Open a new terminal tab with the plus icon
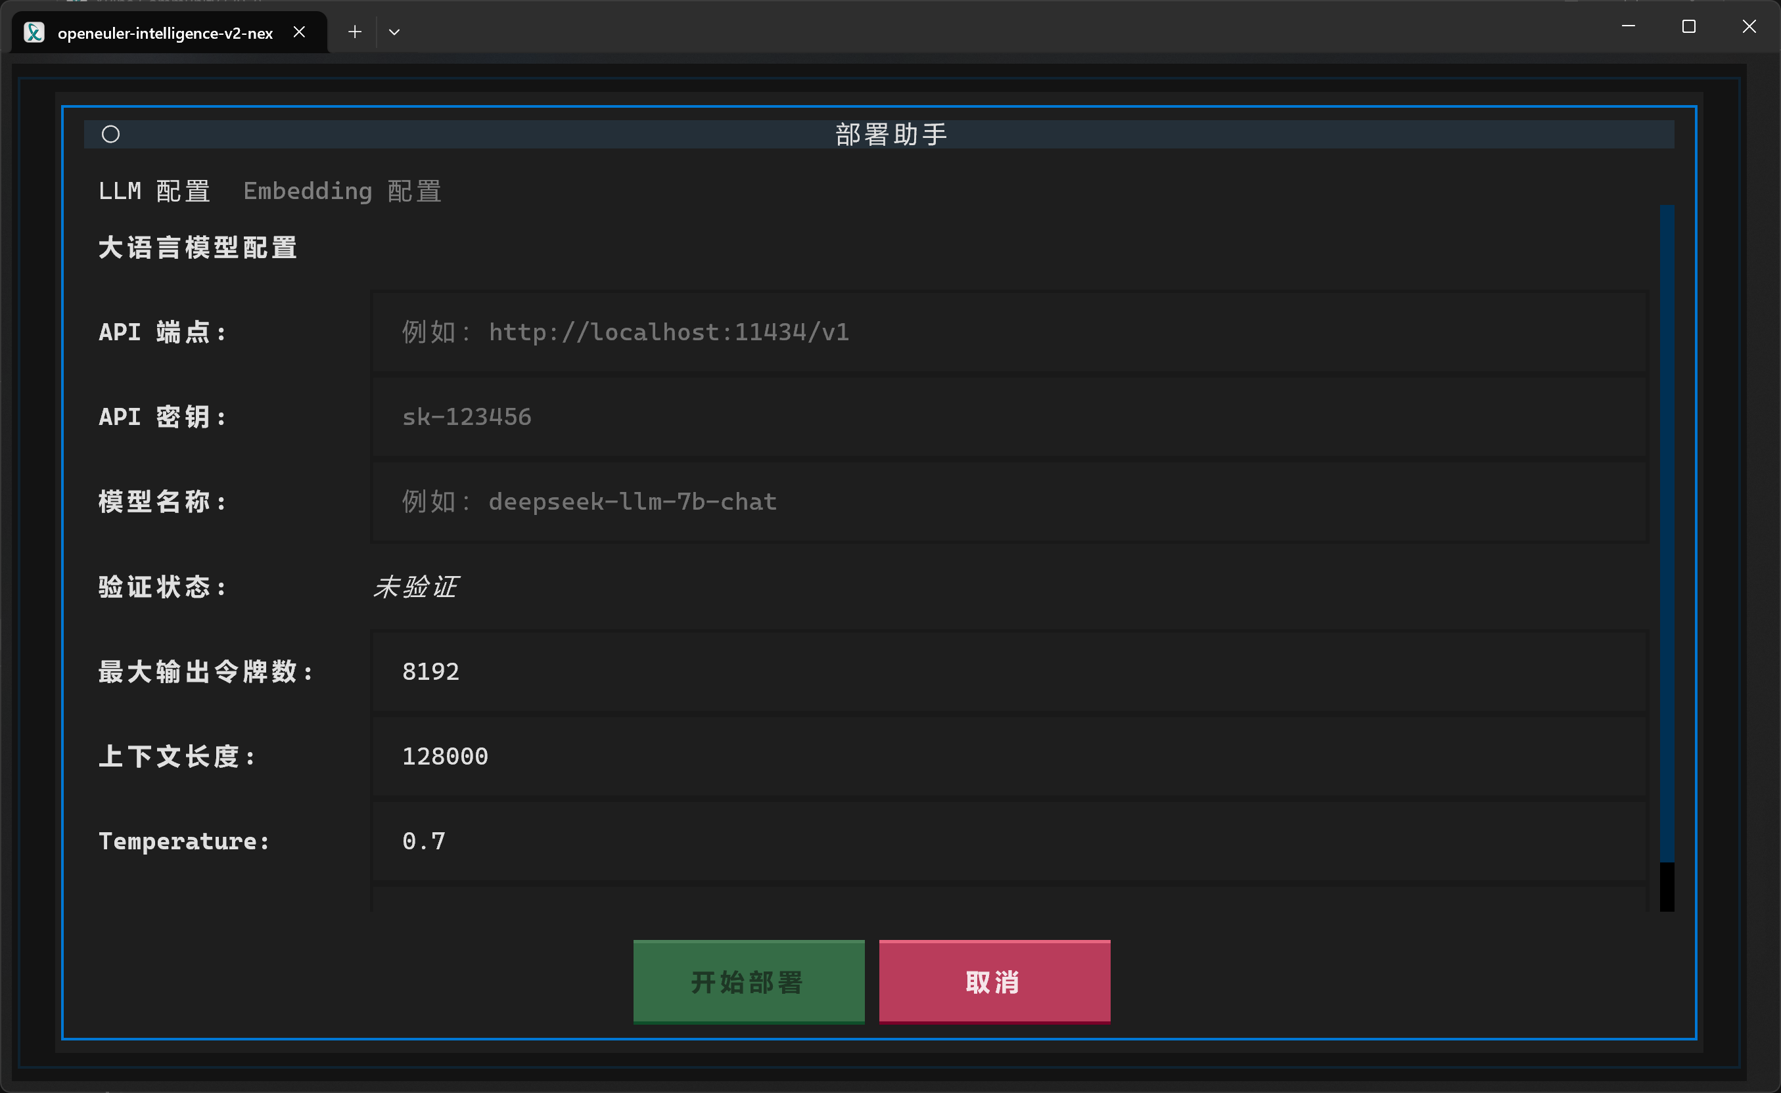This screenshot has height=1093, width=1781. pyautogui.click(x=354, y=32)
